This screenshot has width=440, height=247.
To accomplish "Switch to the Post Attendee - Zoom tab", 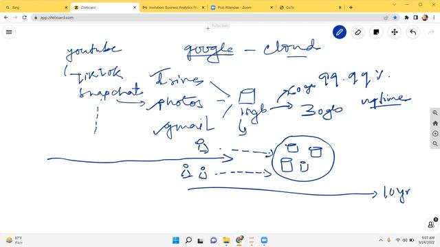I will pos(241,8).
